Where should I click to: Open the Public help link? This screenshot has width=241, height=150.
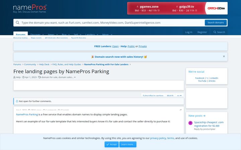point(131,46)
